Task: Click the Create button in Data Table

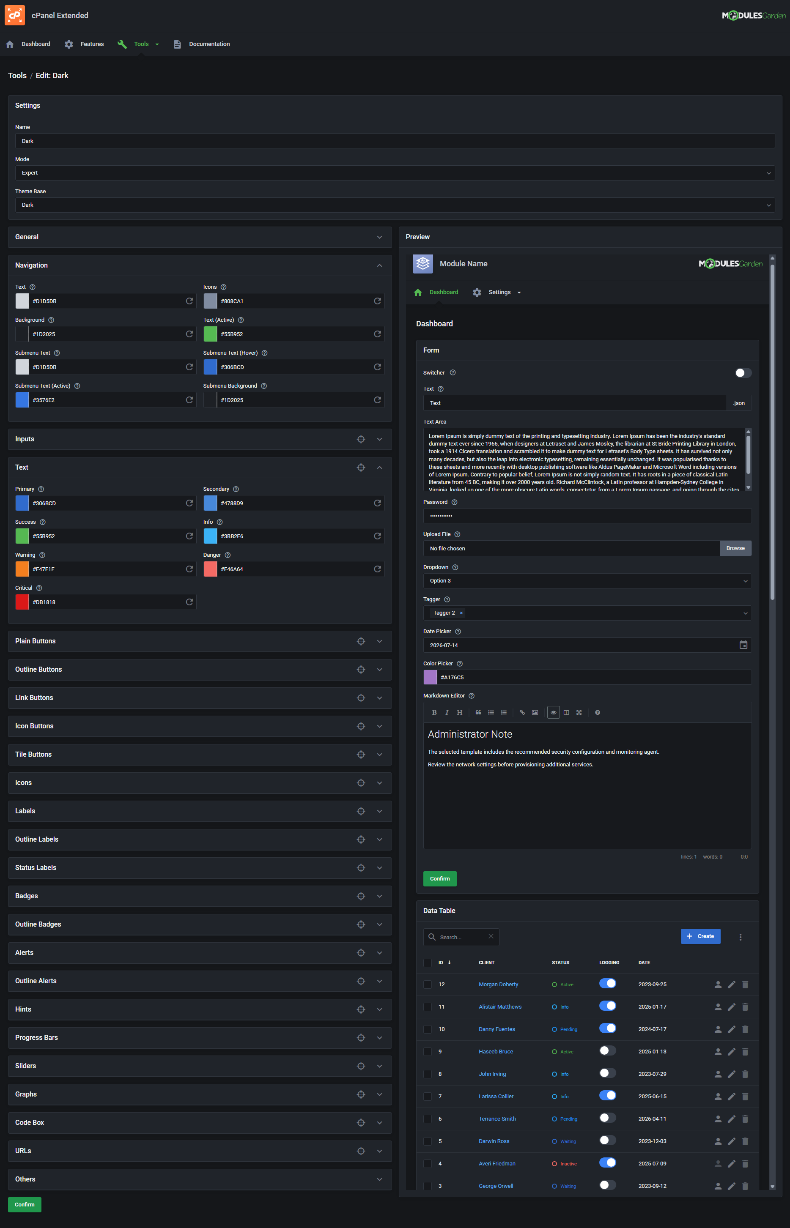Action: click(x=700, y=936)
